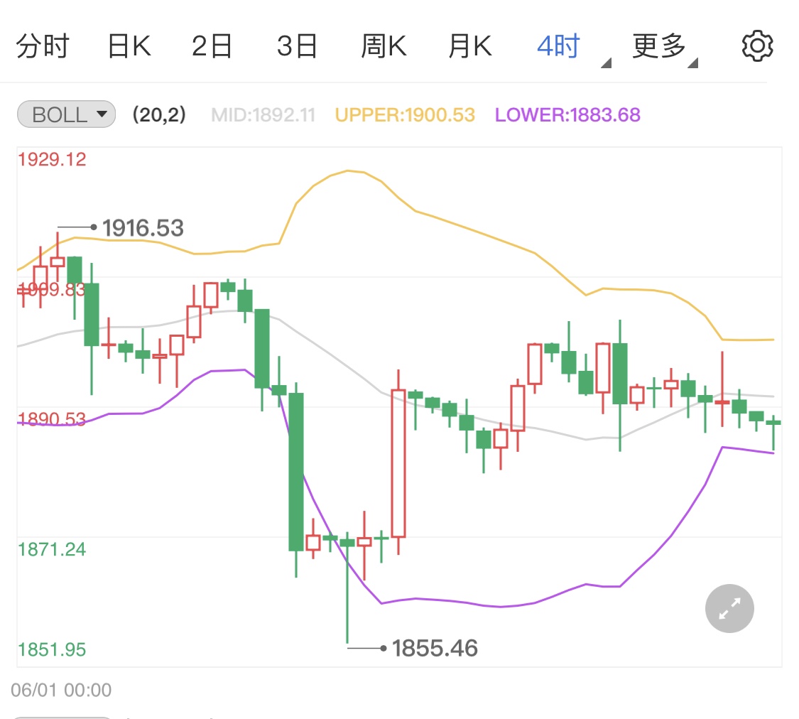Expand chart to fullscreen with the arrows button
The image size is (799, 719).
(x=729, y=608)
